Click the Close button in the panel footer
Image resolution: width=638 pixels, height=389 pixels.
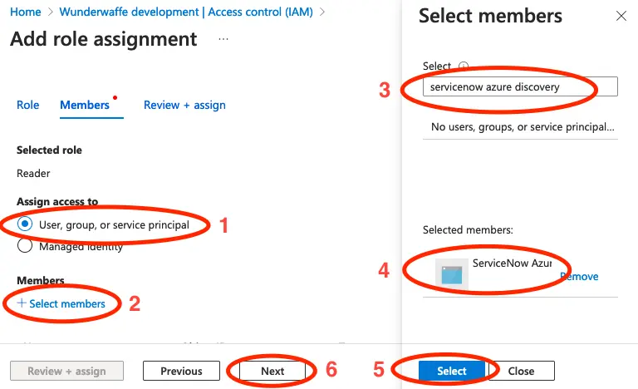521,371
